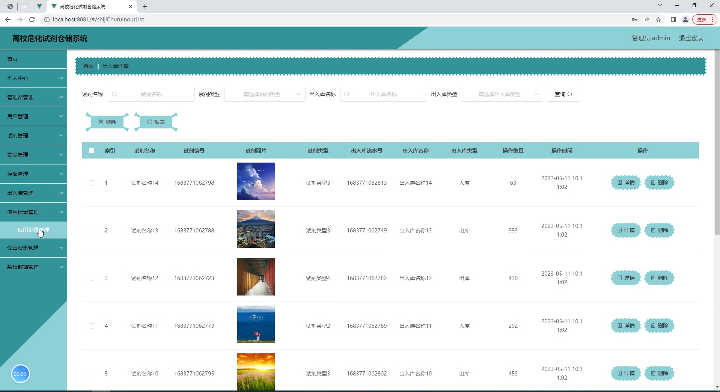Click 删除 for row 试剂名称11
The width and height of the screenshot is (720, 392).
pos(659,326)
